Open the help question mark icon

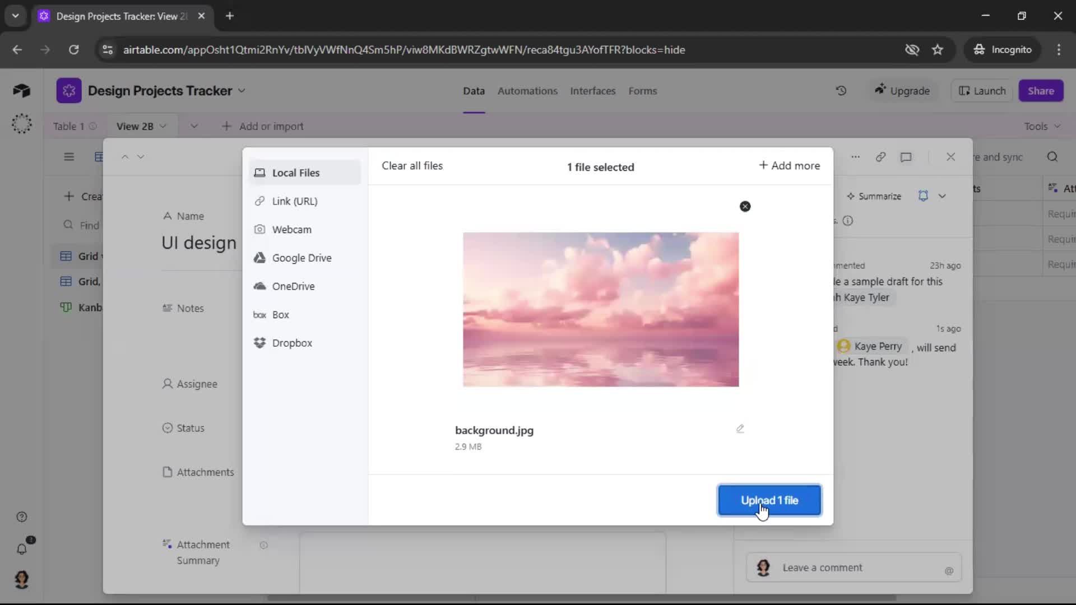(x=21, y=516)
